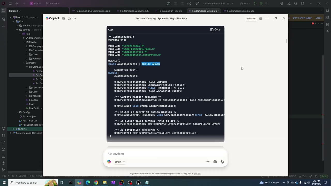
Task: Click Close link in Rider banner
Action: [x=319, y=18]
